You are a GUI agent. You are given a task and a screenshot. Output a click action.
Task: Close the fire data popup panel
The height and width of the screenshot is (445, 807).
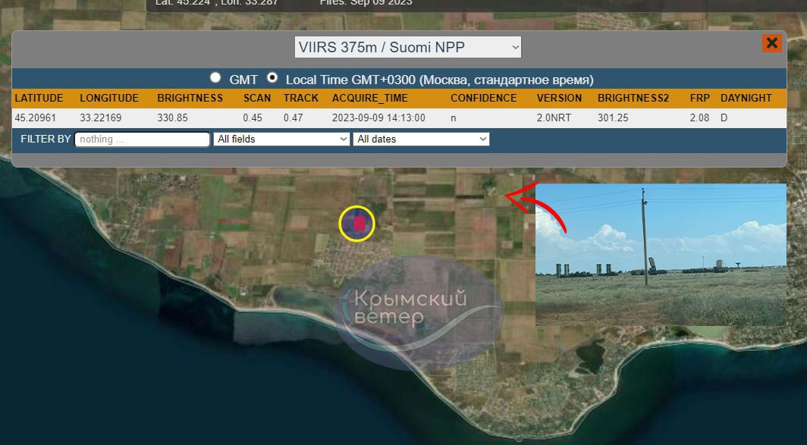pyautogui.click(x=772, y=43)
